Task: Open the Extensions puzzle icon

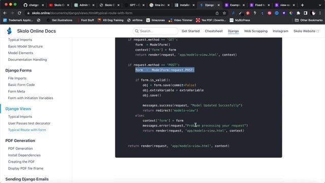Action: (298, 13)
